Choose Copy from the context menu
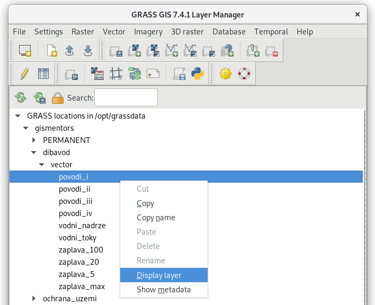The width and height of the screenshot is (375, 305). click(x=164, y=203)
